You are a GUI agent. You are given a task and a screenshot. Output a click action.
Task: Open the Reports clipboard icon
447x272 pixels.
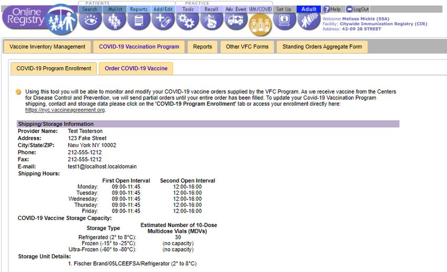(x=139, y=20)
